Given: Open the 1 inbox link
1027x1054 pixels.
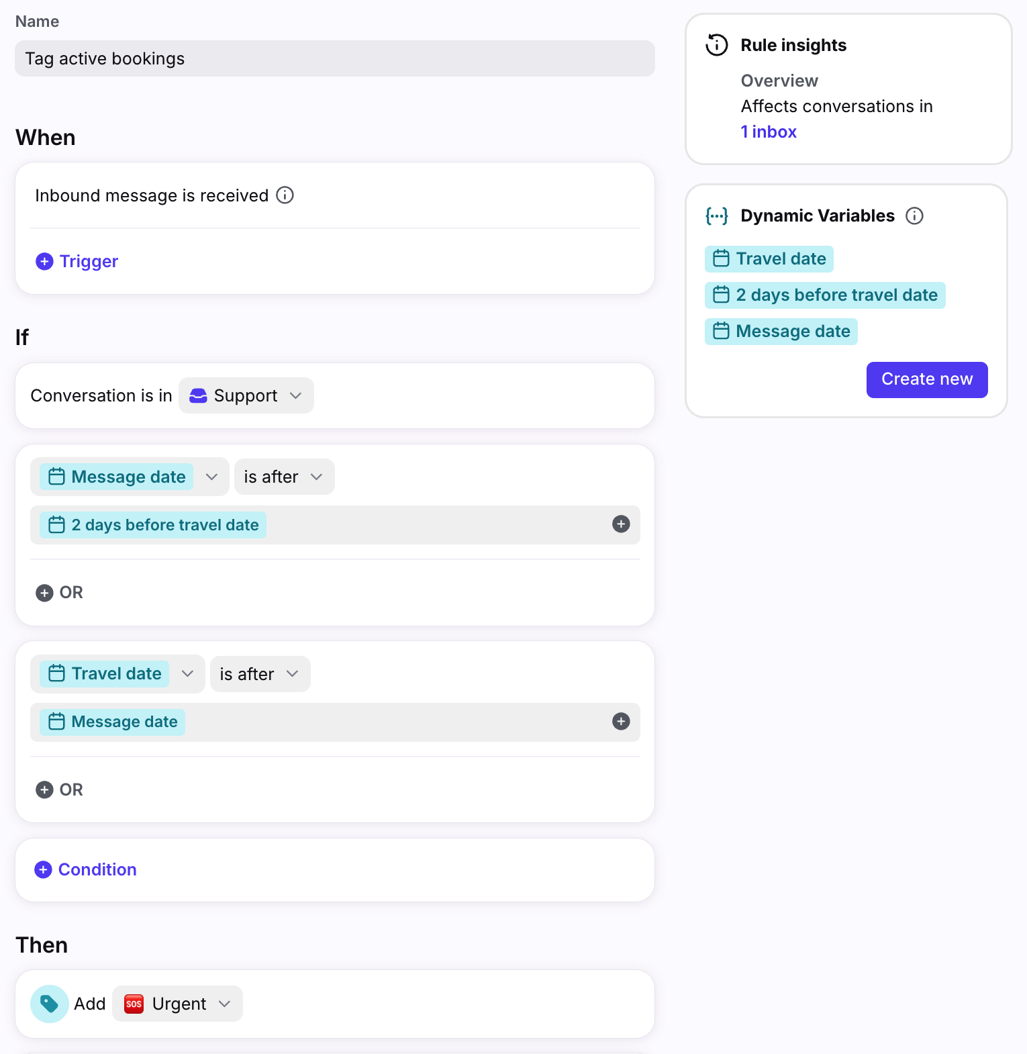Looking at the screenshot, I should pyautogui.click(x=769, y=132).
